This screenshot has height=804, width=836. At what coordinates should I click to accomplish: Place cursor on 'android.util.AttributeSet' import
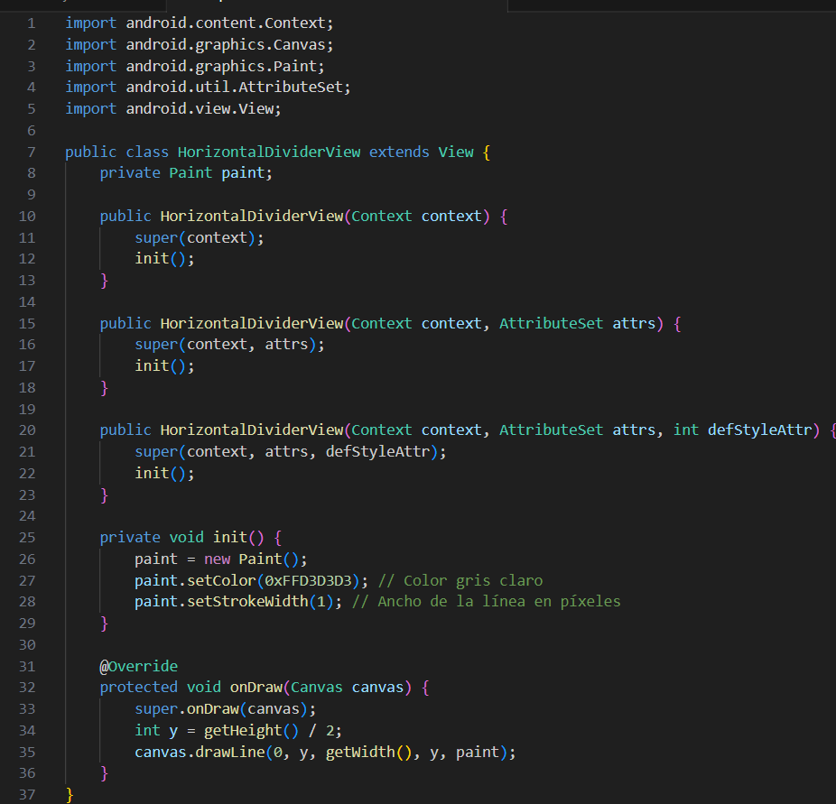pyautogui.click(x=234, y=87)
